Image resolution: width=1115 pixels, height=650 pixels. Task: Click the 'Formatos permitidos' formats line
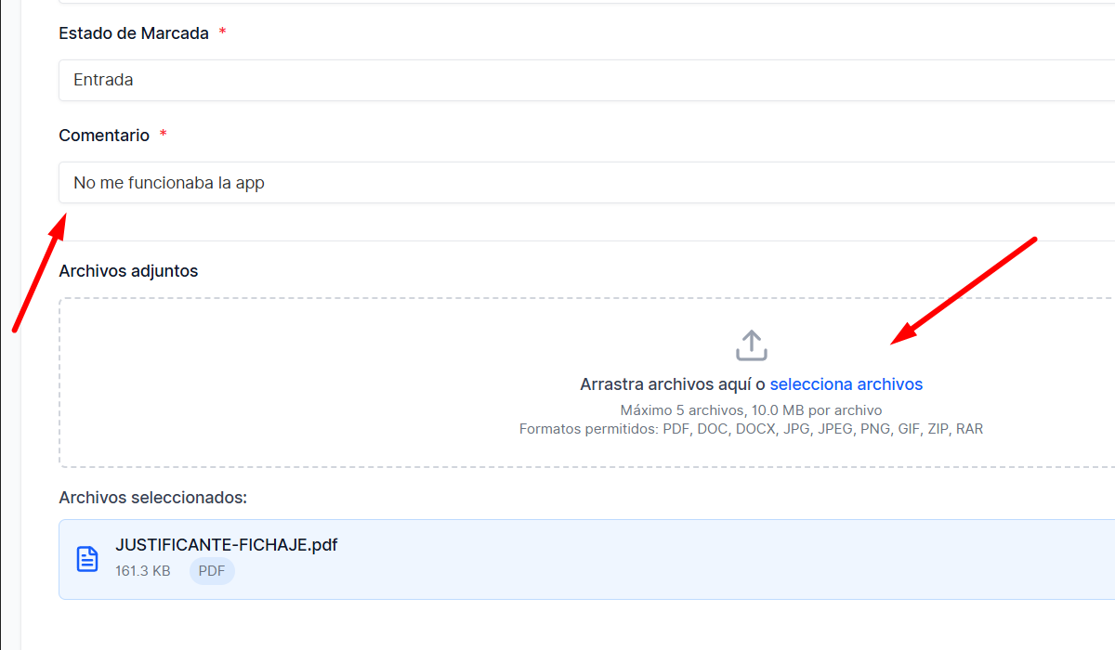(x=751, y=429)
